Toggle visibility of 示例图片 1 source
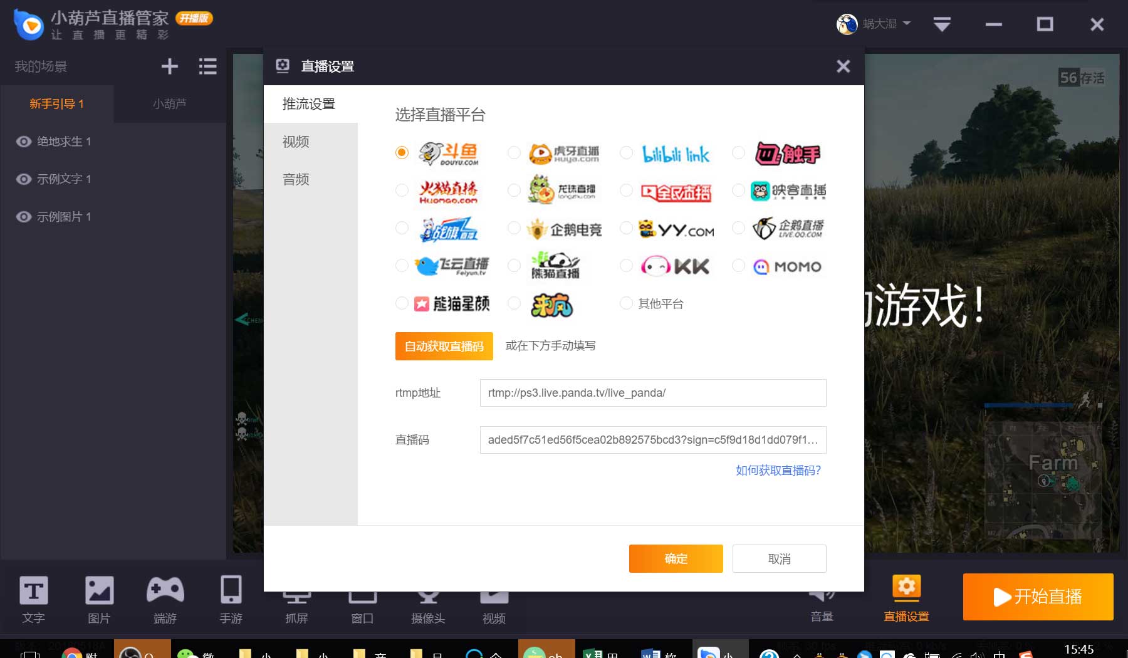The width and height of the screenshot is (1128, 658). (23, 217)
